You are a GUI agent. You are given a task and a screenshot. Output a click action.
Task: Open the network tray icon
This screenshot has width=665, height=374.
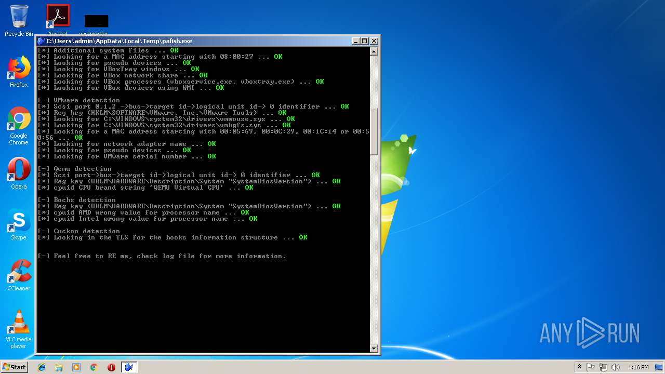603,367
